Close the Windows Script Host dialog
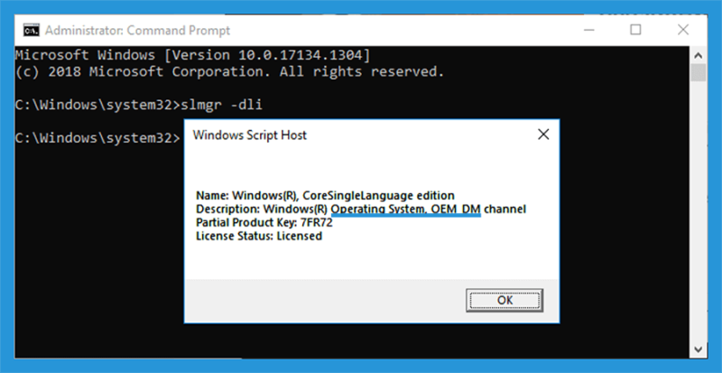The image size is (722, 373). 543,135
